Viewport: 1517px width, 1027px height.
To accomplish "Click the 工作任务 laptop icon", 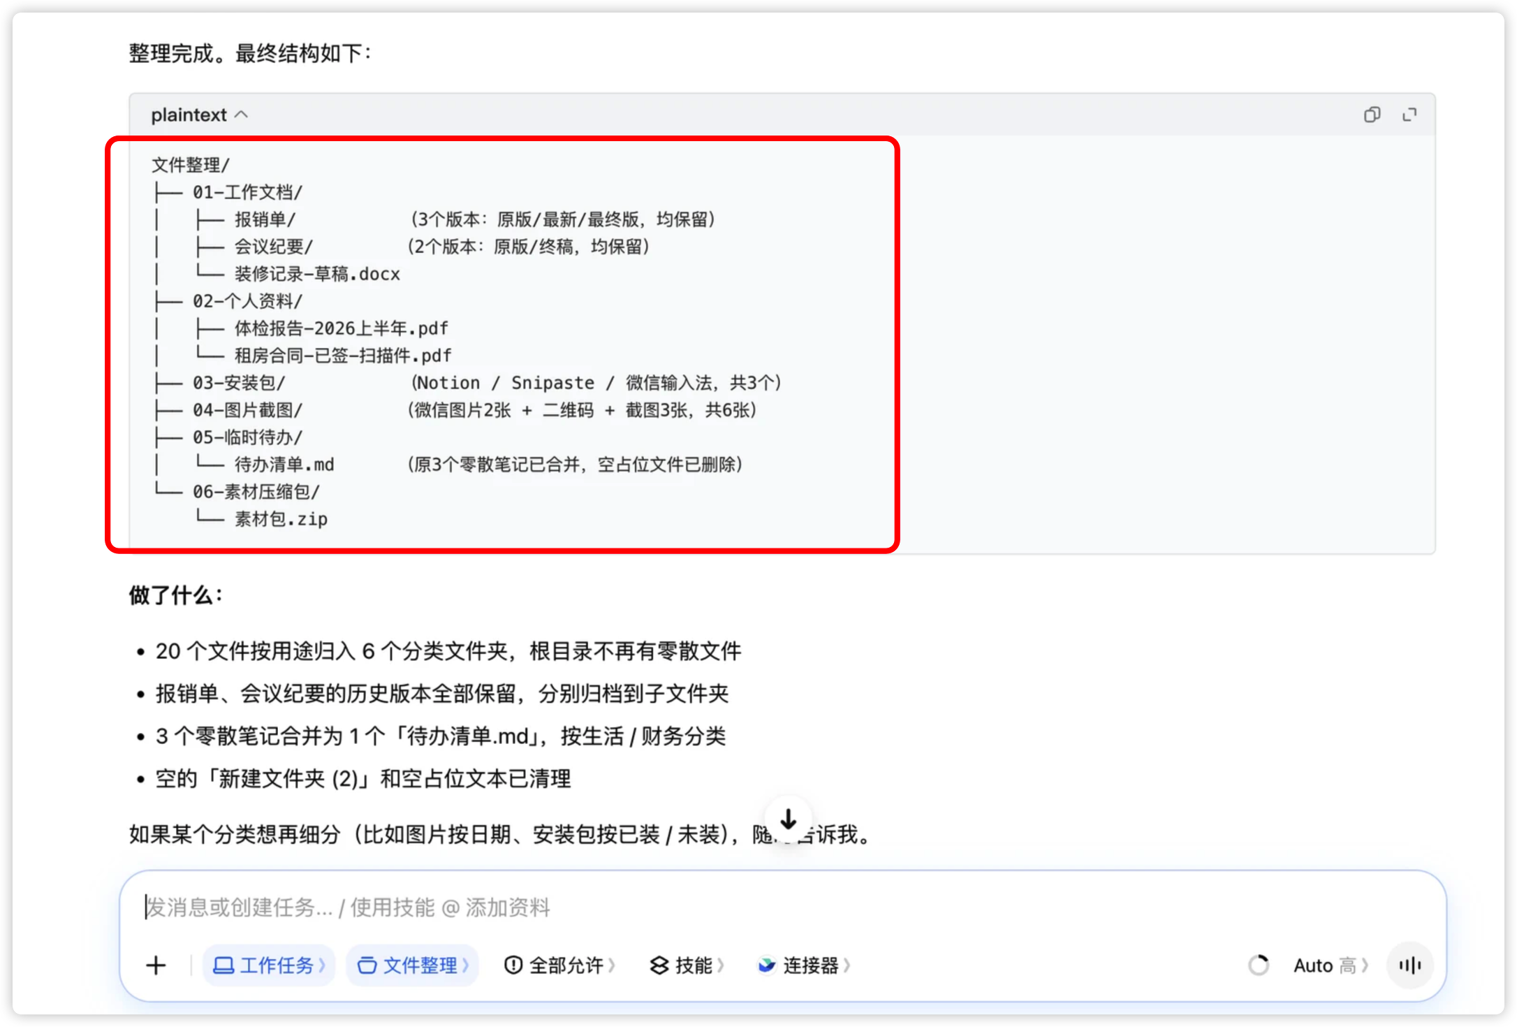I will coord(223,966).
